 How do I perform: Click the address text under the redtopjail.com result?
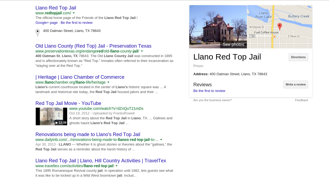pyautogui.click(x=72, y=31)
